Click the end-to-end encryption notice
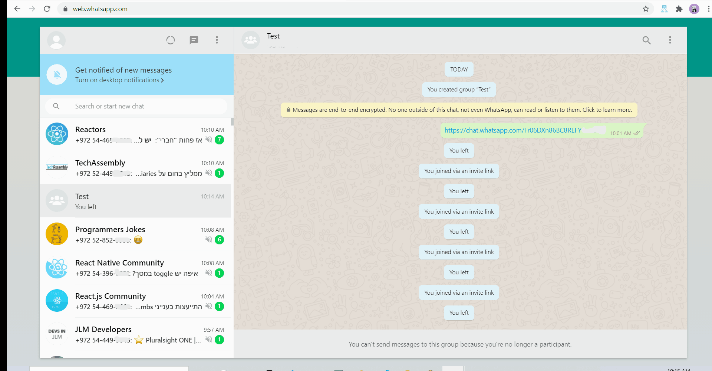This screenshot has height=371, width=712. pos(459,110)
